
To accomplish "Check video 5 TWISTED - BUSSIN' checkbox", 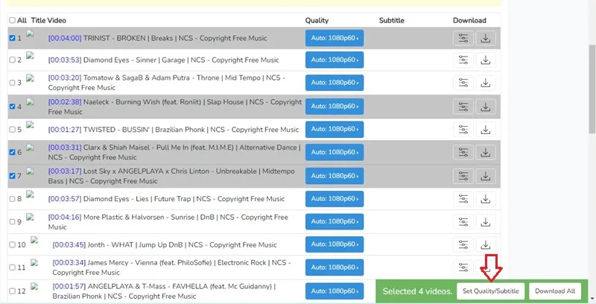I will pyautogui.click(x=12, y=129).
